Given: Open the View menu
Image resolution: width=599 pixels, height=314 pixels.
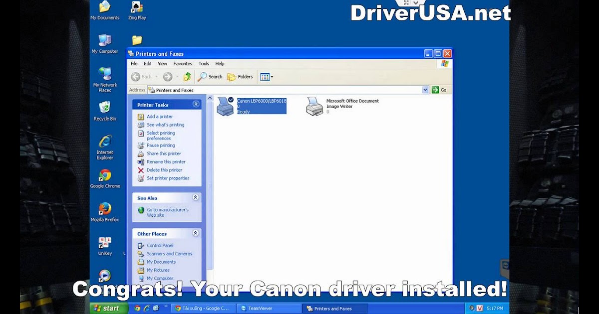Looking at the screenshot, I should click(163, 64).
